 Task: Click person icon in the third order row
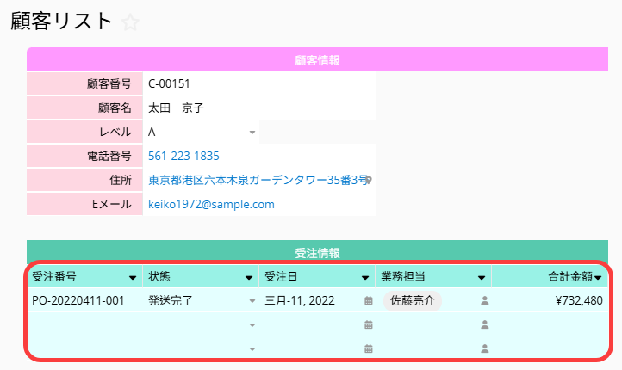tap(484, 348)
